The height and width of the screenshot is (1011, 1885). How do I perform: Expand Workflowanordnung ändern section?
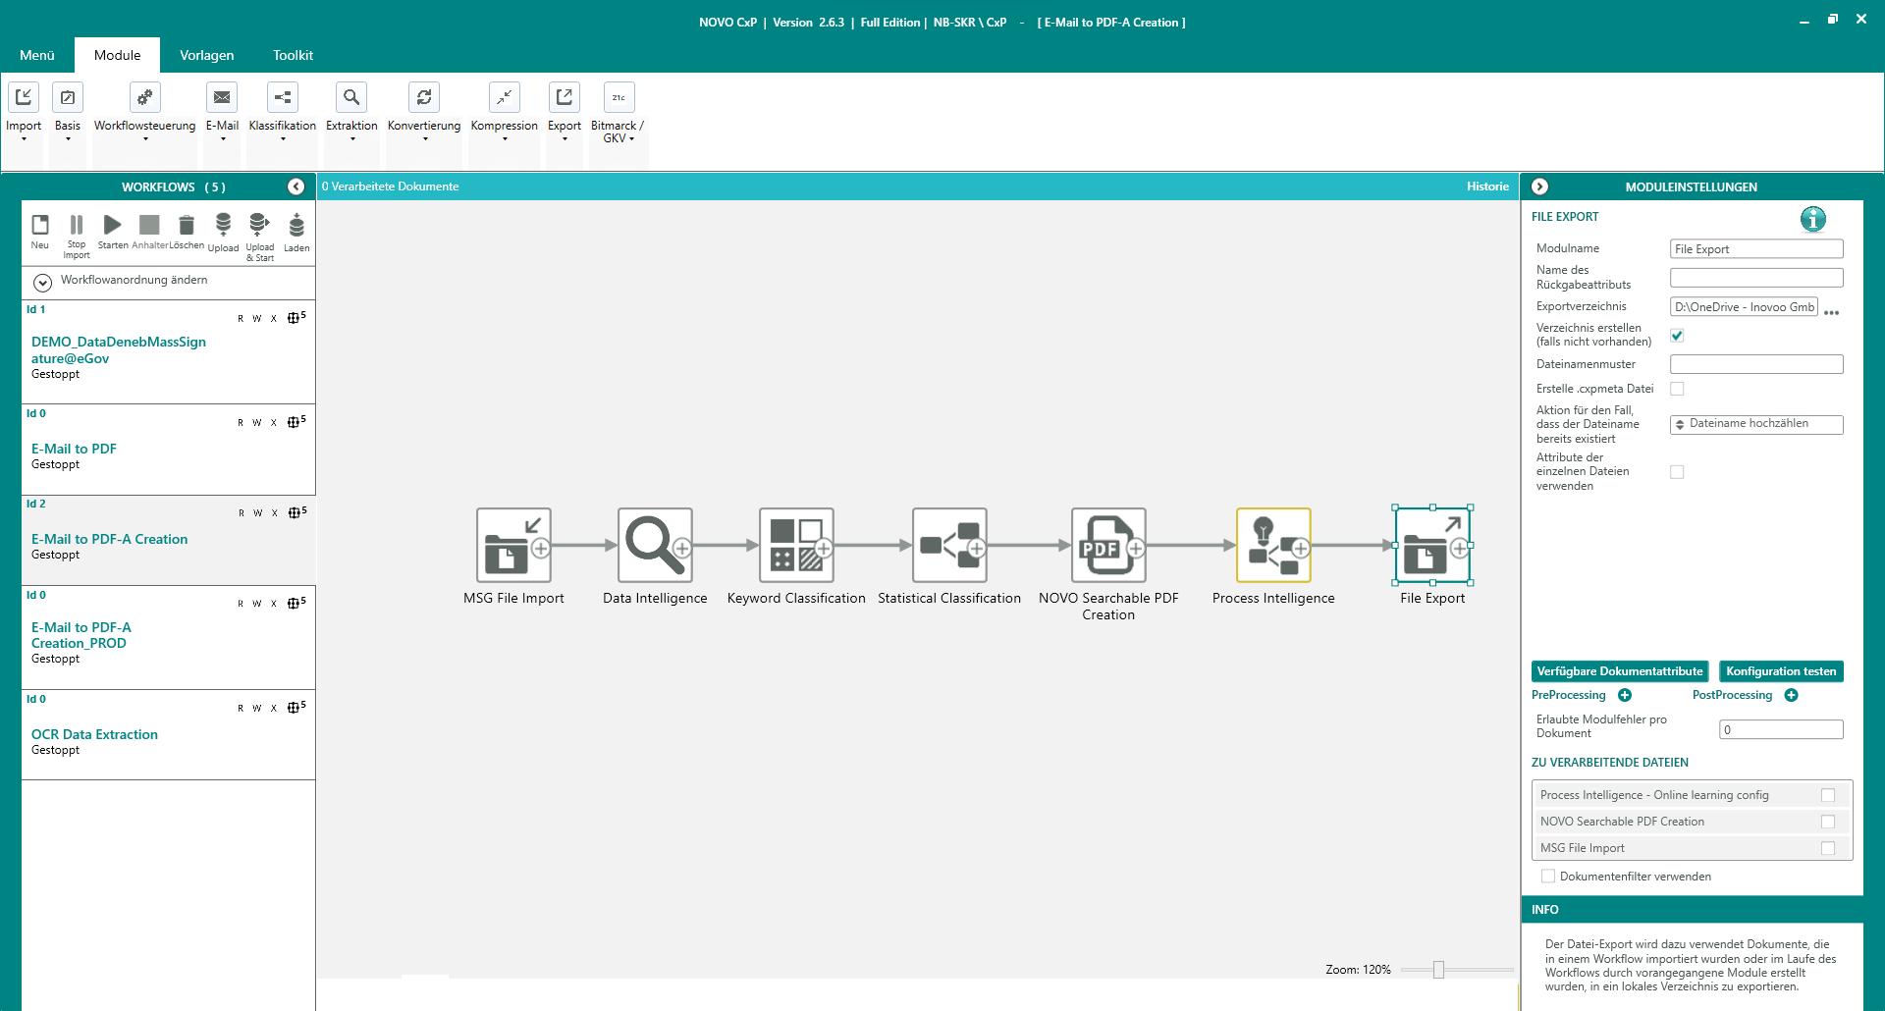pyautogui.click(x=42, y=283)
